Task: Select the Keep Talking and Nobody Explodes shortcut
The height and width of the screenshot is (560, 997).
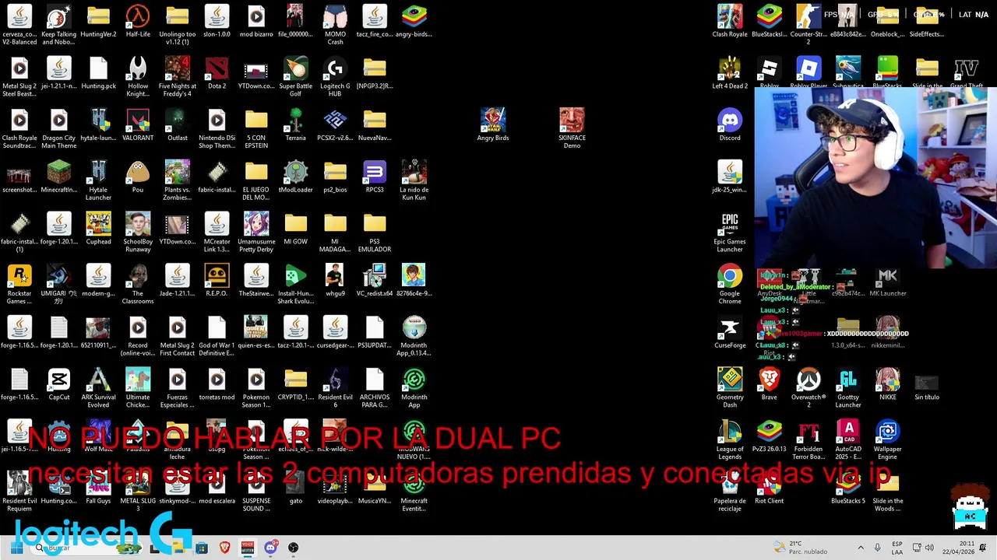Action: click(59, 25)
